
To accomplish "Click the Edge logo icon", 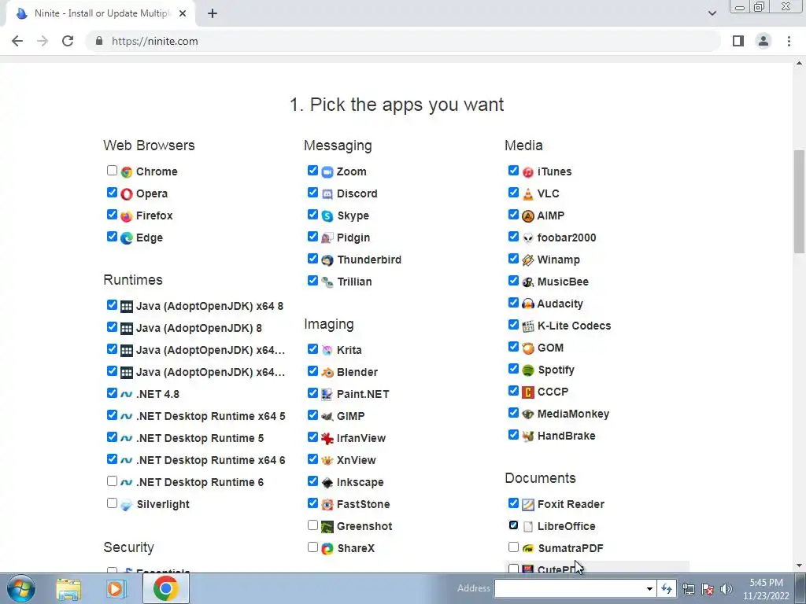I will click(x=127, y=238).
